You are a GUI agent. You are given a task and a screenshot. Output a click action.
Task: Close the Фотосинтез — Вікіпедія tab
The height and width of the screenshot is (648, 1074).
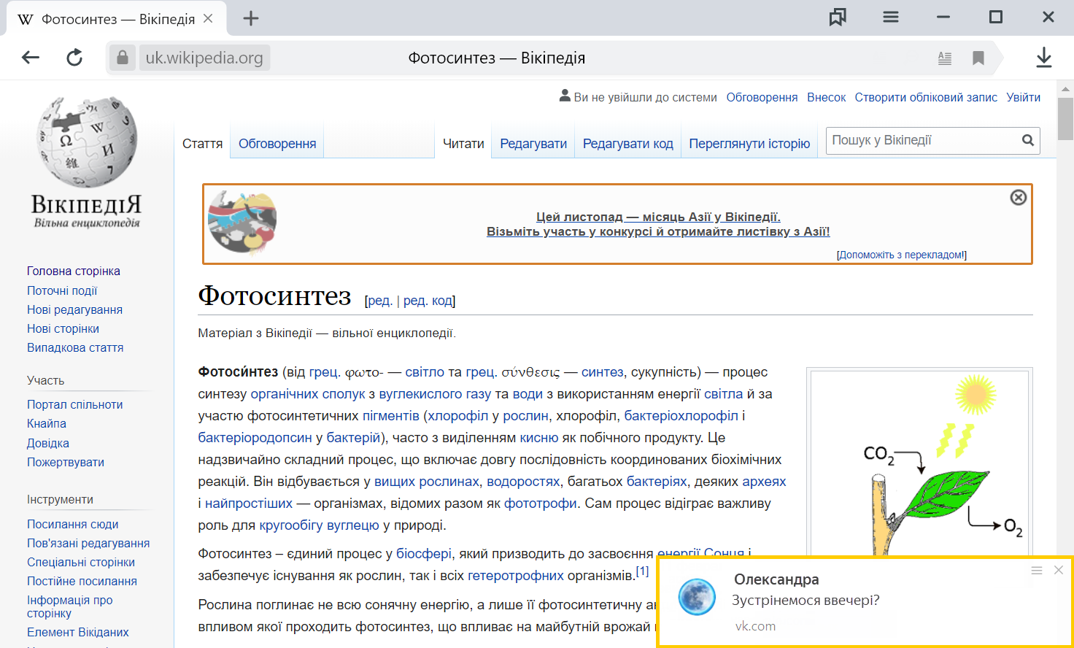coord(208,18)
